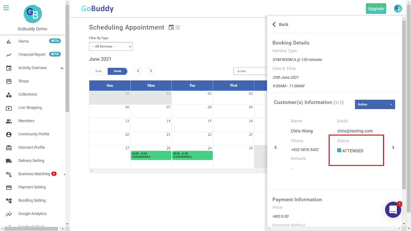This screenshot has width=411, height=231.
Task: Click the Upgrade button
Action: (376, 9)
